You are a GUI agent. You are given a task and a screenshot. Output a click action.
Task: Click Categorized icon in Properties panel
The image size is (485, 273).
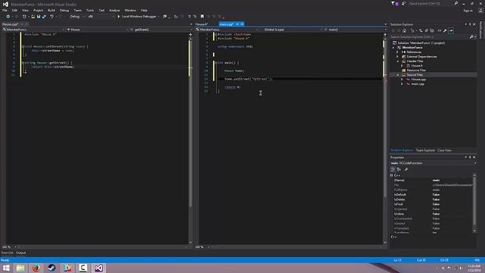(393, 169)
